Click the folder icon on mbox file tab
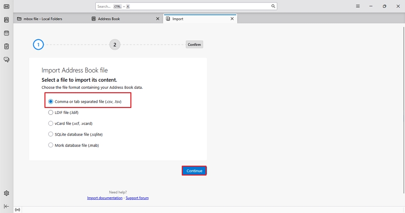 click(x=19, y=19)
